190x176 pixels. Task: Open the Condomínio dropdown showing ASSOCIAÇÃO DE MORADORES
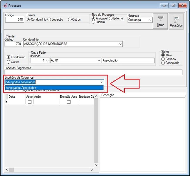click(120, 44)
